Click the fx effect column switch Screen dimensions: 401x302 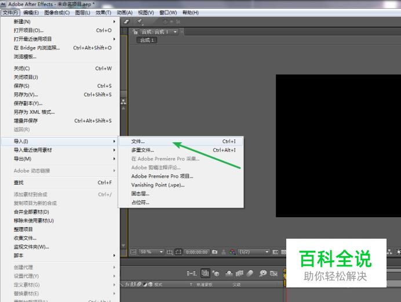pos(127,285)
